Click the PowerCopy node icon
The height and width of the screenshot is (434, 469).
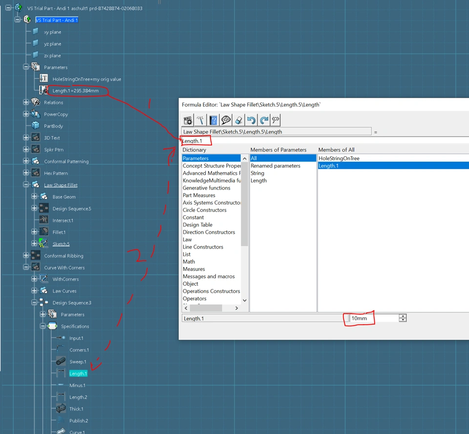(x=36, y=114)
